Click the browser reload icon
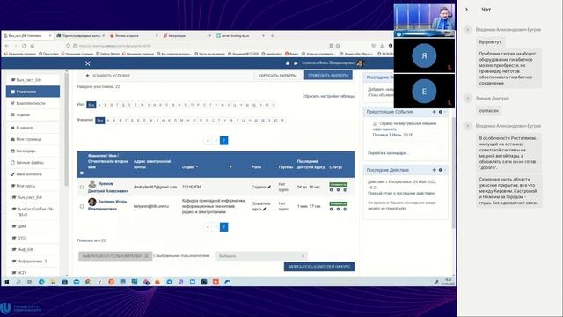Image resolution: width=563 pixels, height=317 pixels. [x=24, y=46]
